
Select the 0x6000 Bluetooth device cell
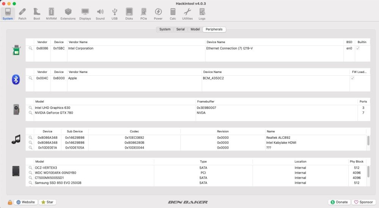[59, 78]
